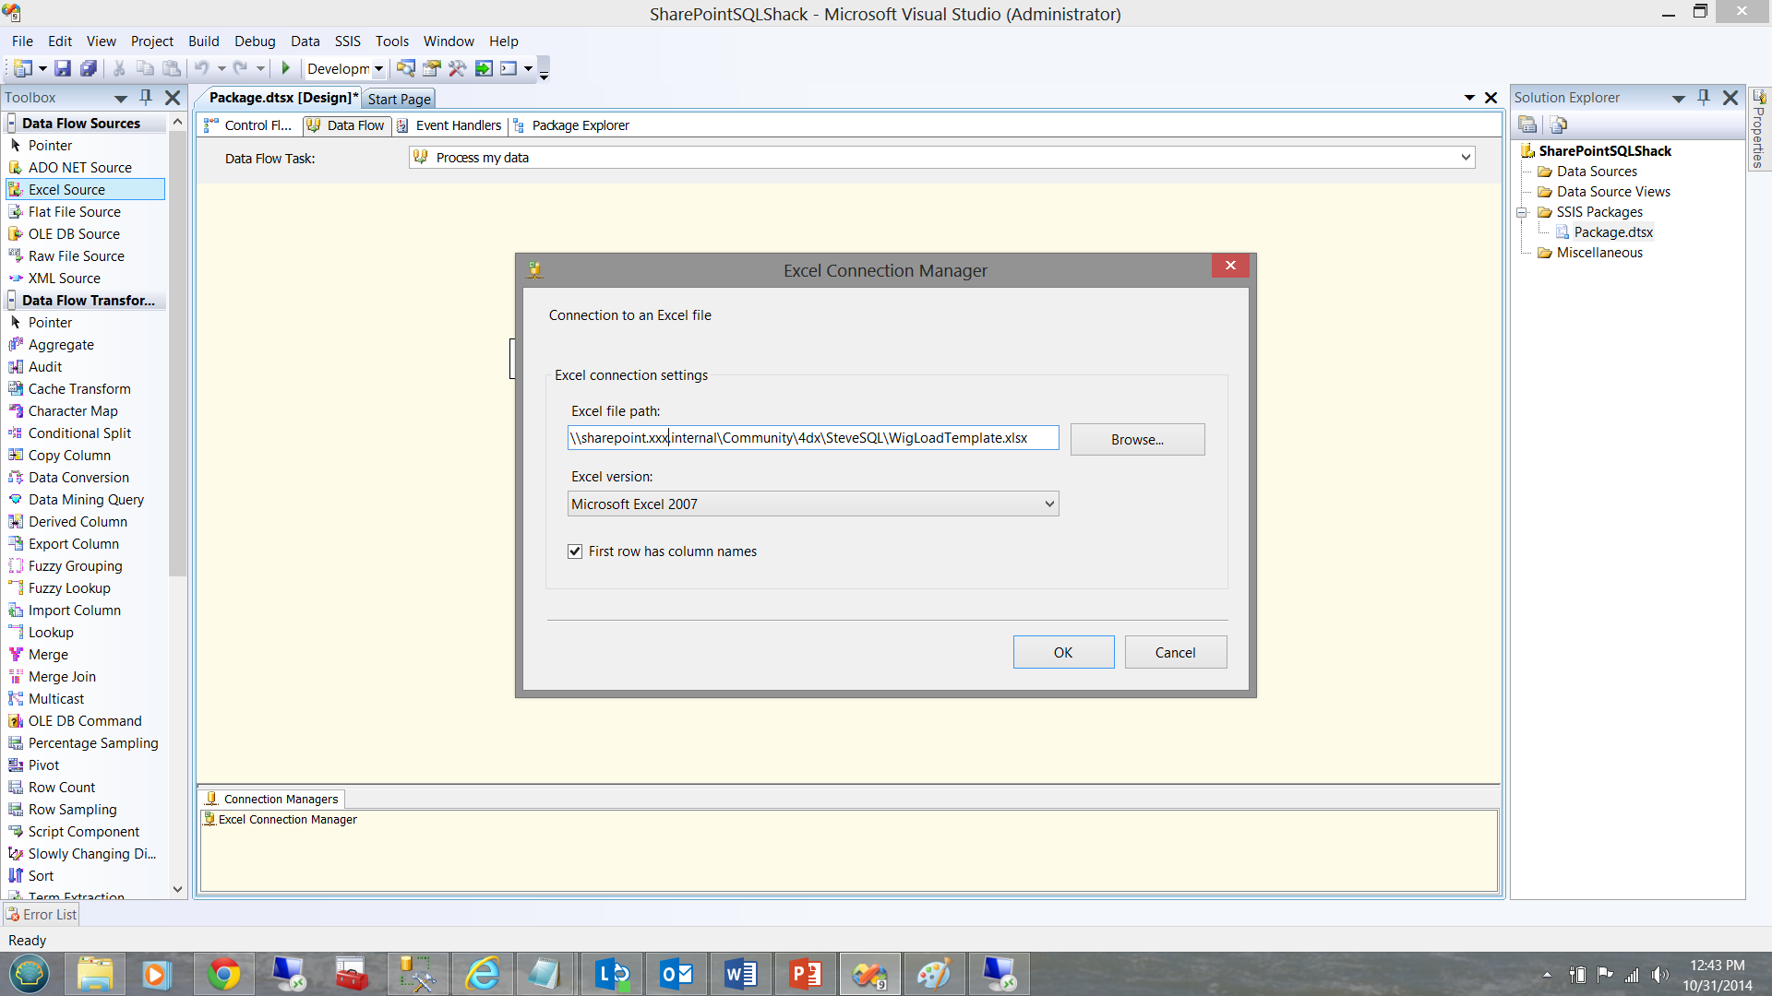Image resolution: width=1772 pixels, height=996 pixels.
Task: Collapse the SSIS Packages tree node
Action: point(1522,212)
